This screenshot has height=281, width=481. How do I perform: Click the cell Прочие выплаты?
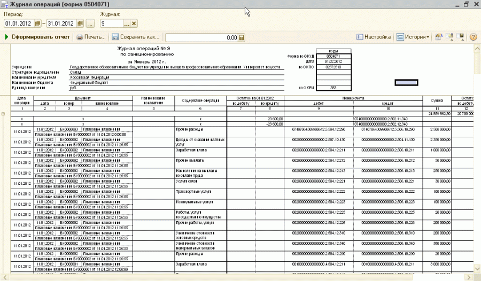coord(200,162)
